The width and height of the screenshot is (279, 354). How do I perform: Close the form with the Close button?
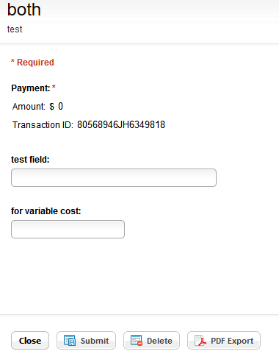tap(30, 341)
